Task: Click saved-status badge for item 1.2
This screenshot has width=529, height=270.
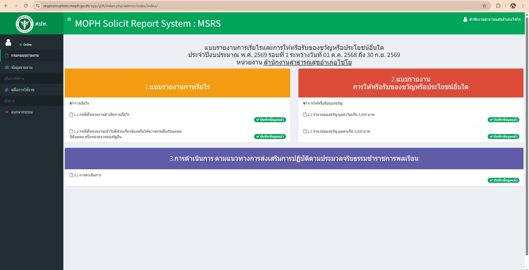Action: 270,137
